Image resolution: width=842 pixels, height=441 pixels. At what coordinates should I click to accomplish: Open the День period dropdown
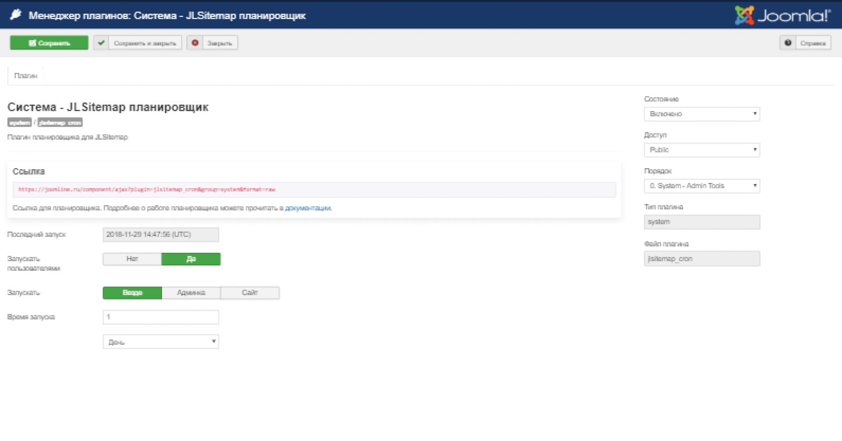click(161, 342)
